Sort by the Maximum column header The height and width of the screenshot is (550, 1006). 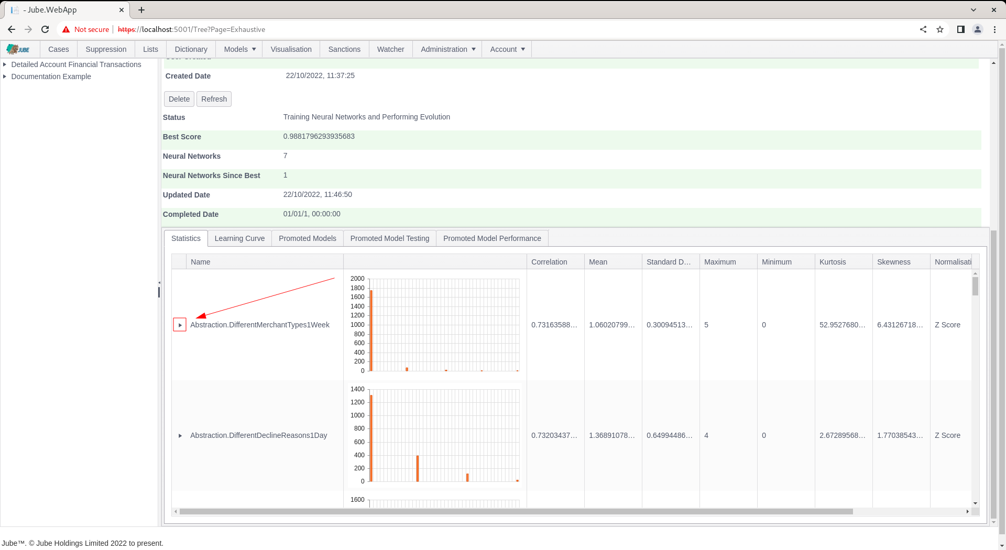point(728,262)
